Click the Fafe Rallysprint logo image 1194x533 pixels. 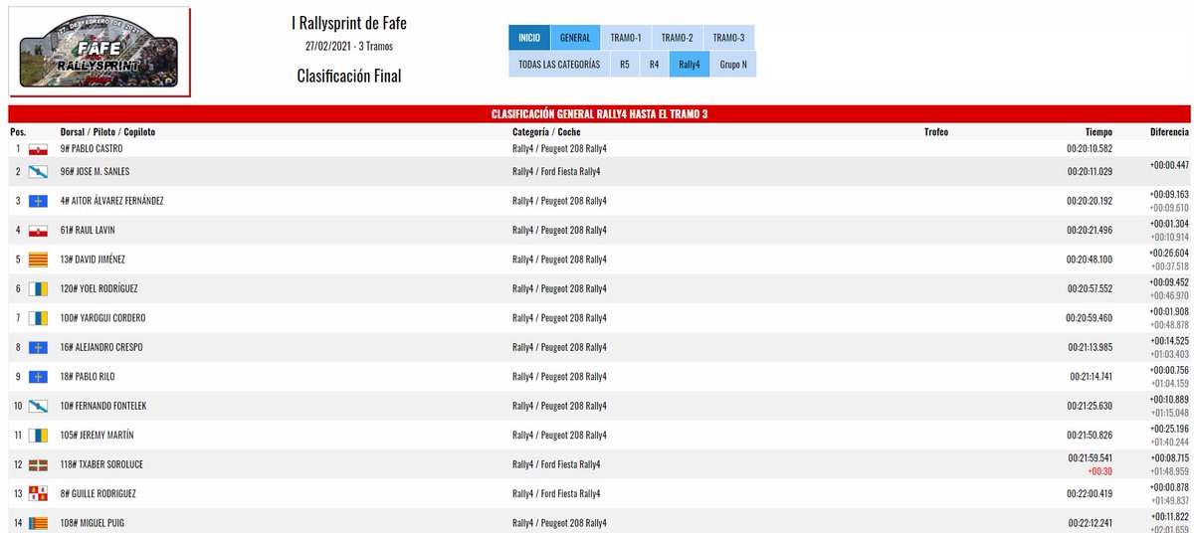click(x=99, y=51)
